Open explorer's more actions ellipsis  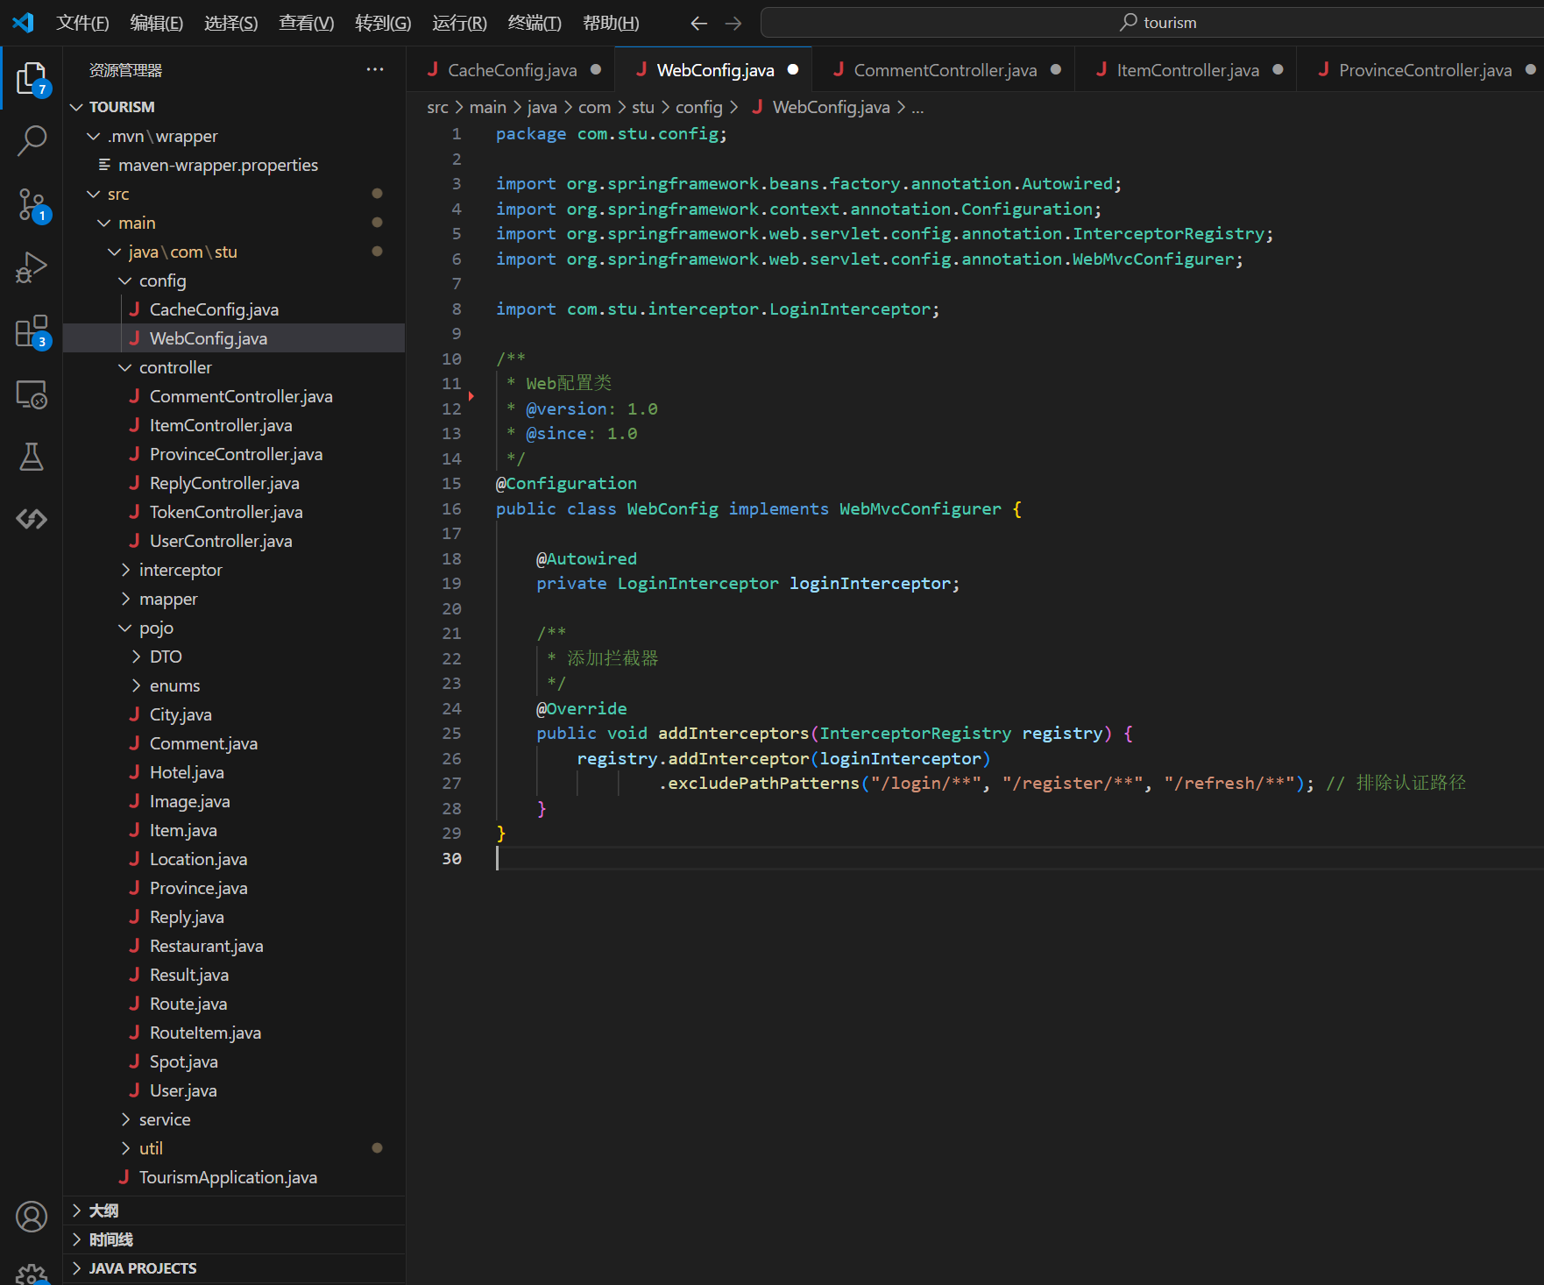[375, 70]
